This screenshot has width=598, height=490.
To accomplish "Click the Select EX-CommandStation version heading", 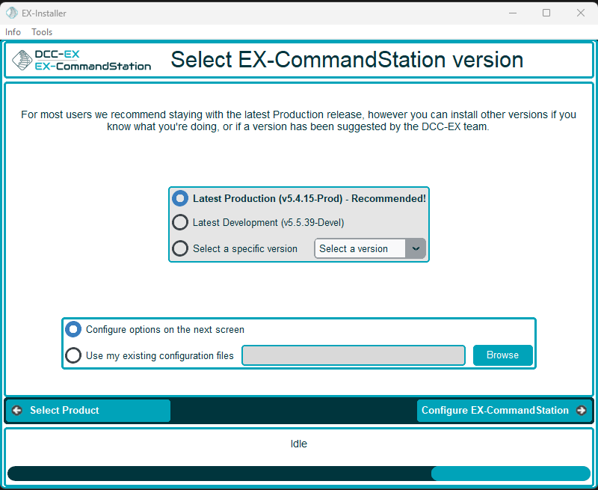I will (347, 60).
